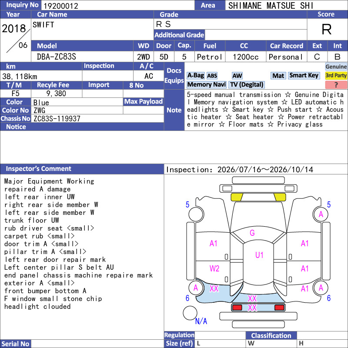Click the Memory Navi badge
Viewport: 348px width, 348px height.
coord(206,84)
